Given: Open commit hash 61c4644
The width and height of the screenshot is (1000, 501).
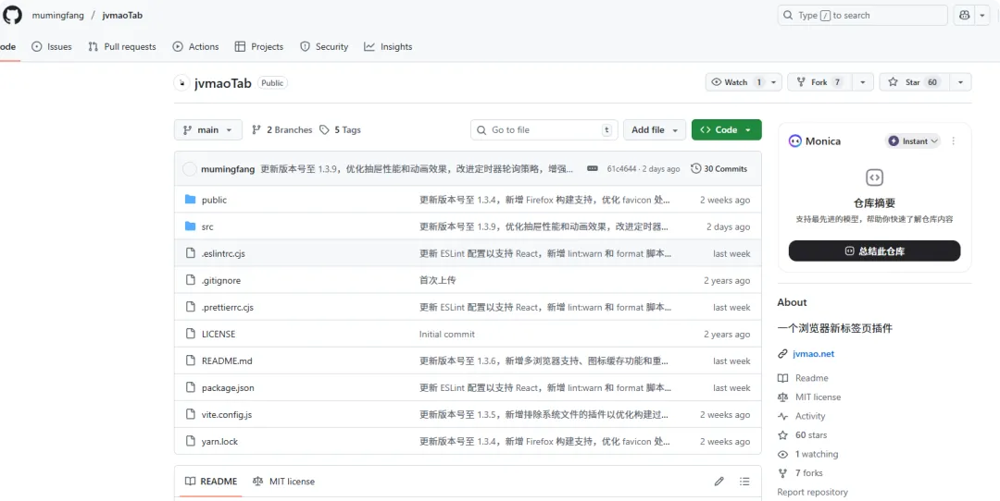Looking at the screenshot, I should pyautogui.click(x=622, y=169).
